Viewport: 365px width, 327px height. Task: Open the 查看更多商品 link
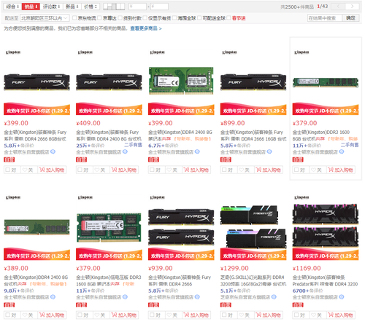coord(146,28)
